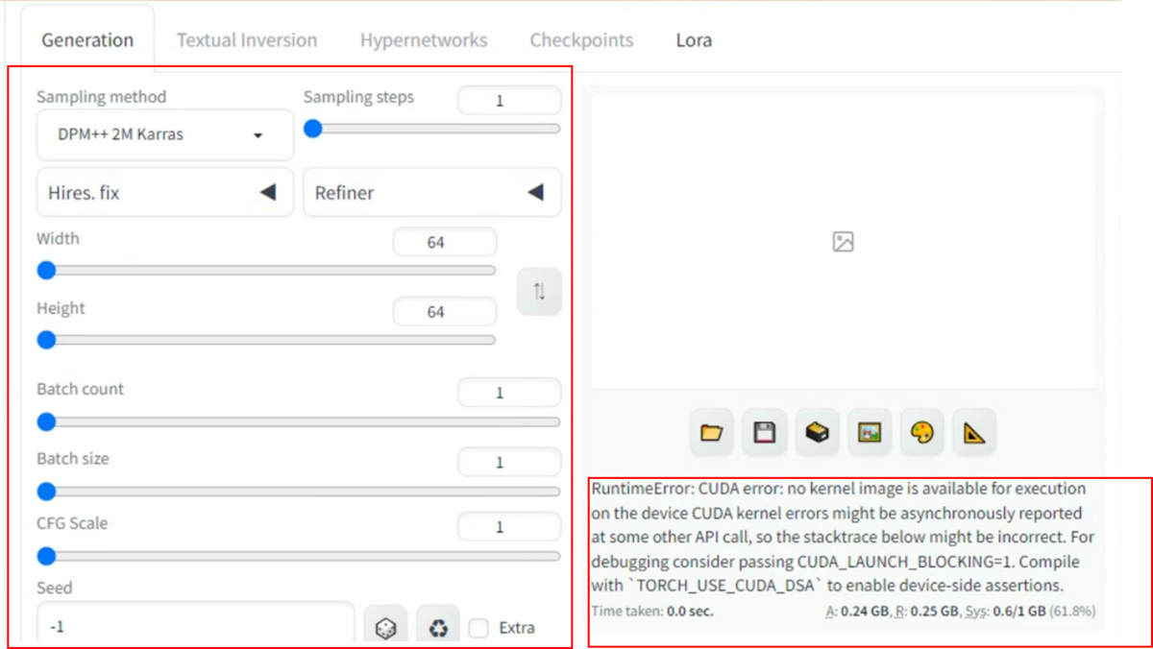Image resolution: width=1153 pixels, height=649 pixels.
Task: Click the Width value field
Action: (445, 242)
